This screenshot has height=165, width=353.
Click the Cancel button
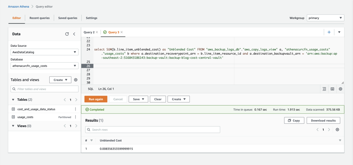click(x=118, y=99)
